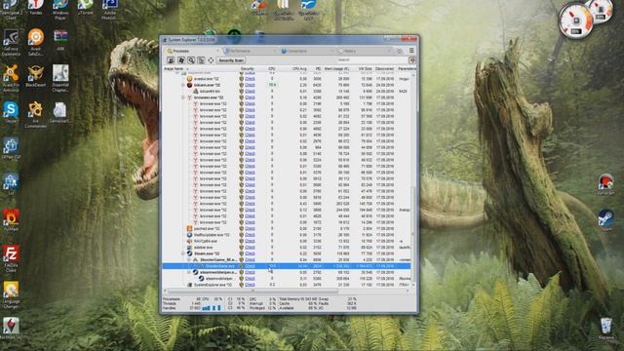Open the dropdown arrow on the Connections tab
This screenshot has height=351, width=624.
coord(331,51)
